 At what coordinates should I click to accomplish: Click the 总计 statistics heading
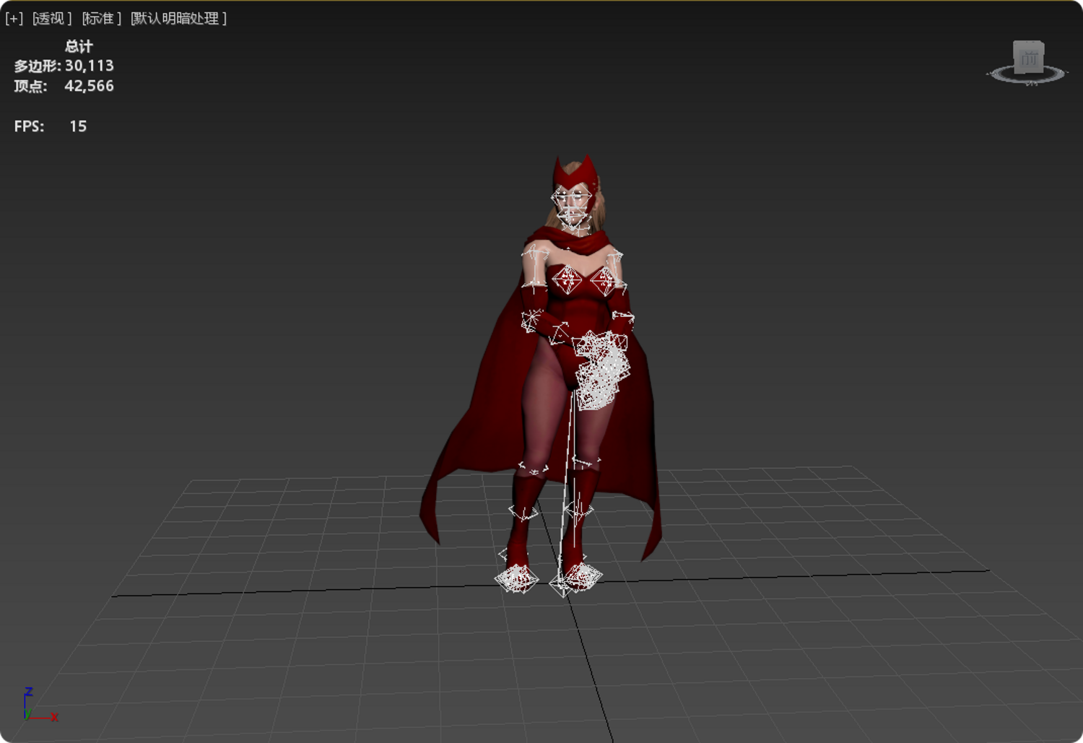click(79, 46)
